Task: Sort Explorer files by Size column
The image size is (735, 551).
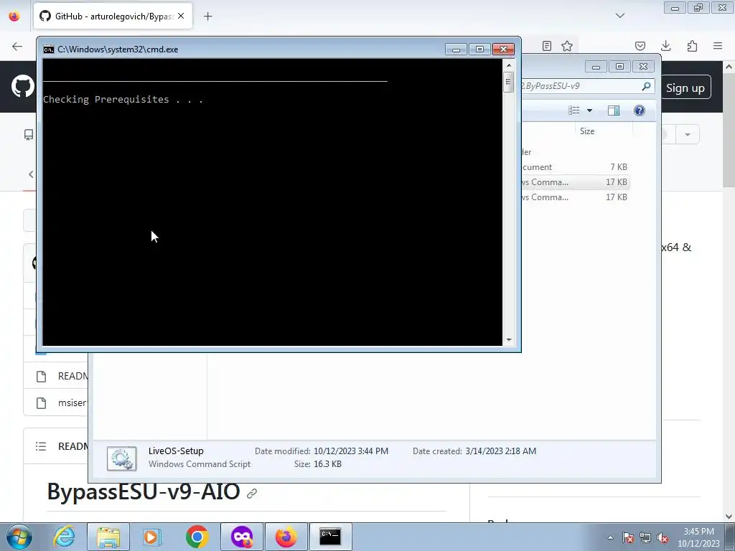Action: (603, 131)
